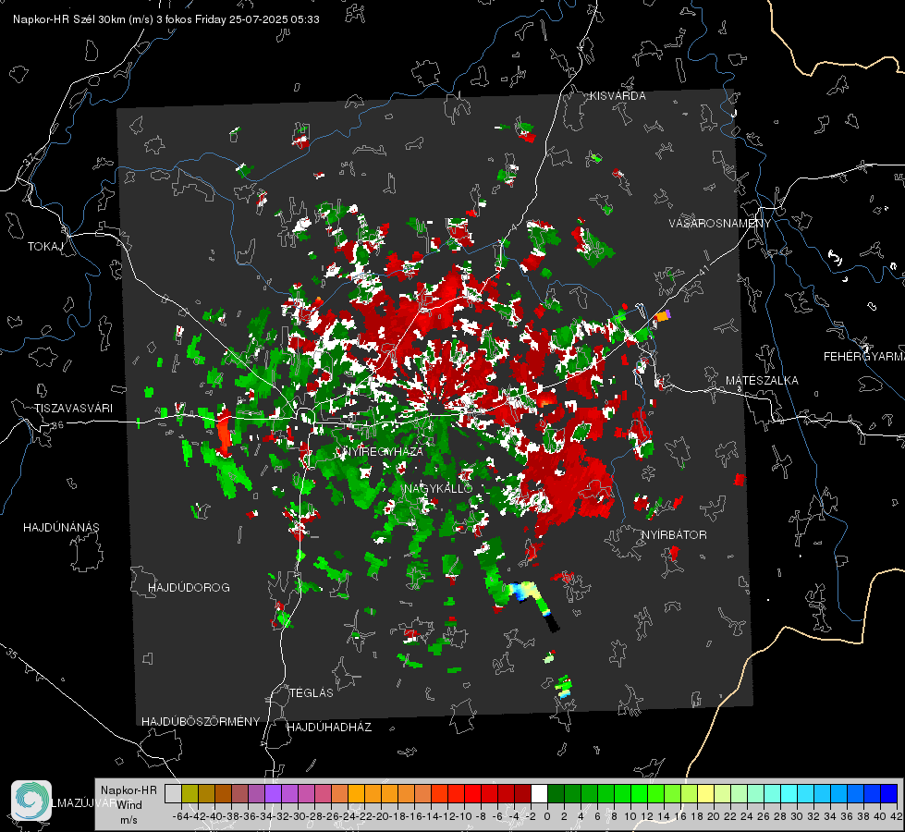Pick the dark green swatch right of the white one
The image size is (905, 832).
click(556, 794)
